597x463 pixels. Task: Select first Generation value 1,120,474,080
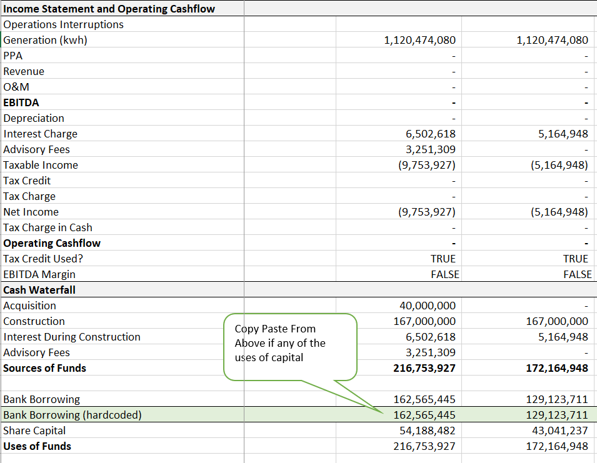pos(419,40)
